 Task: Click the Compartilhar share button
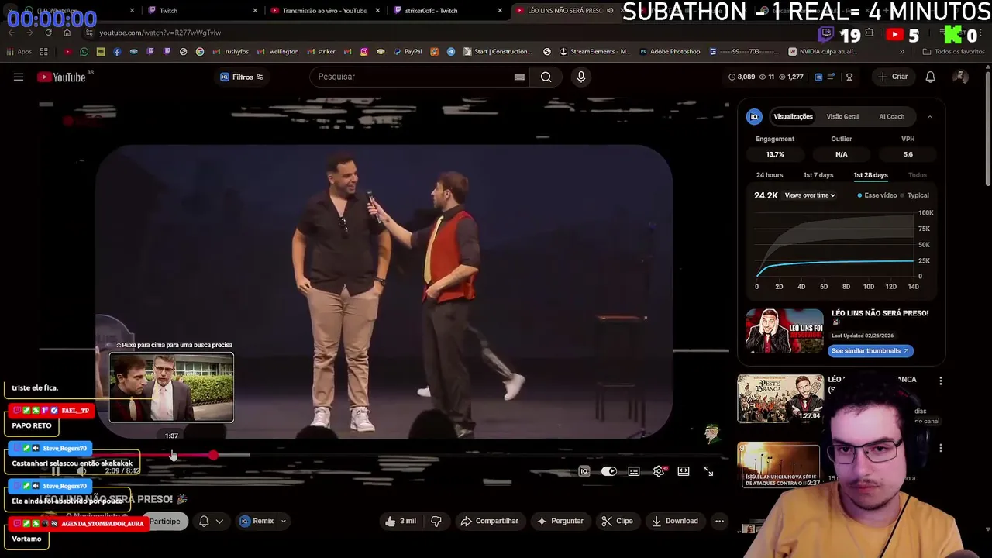coord(489,522)
